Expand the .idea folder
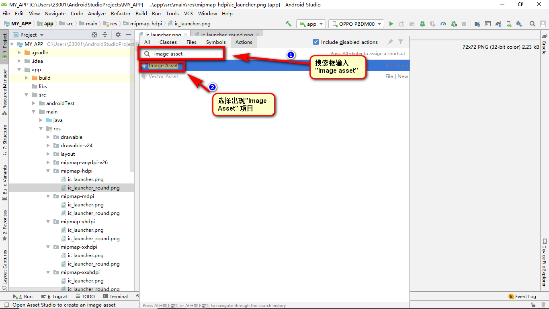The width and height of the screenshot is (549, 309). 19,61
